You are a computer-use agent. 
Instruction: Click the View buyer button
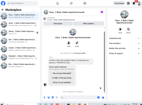coord(58,24)
